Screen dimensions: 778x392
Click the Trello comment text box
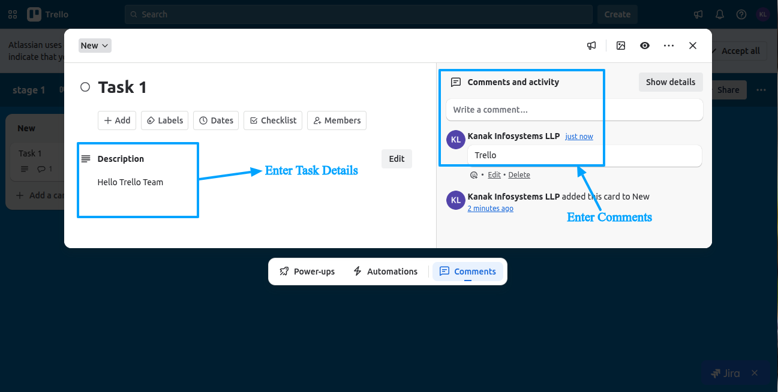(585, 155)
